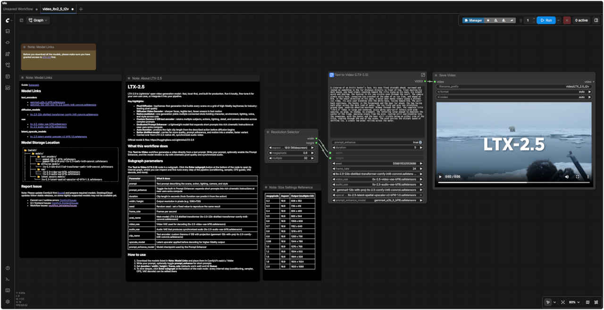Screen dimensions: 604x310
Task: Click the red cancel X button
Action: click(567, 20)
